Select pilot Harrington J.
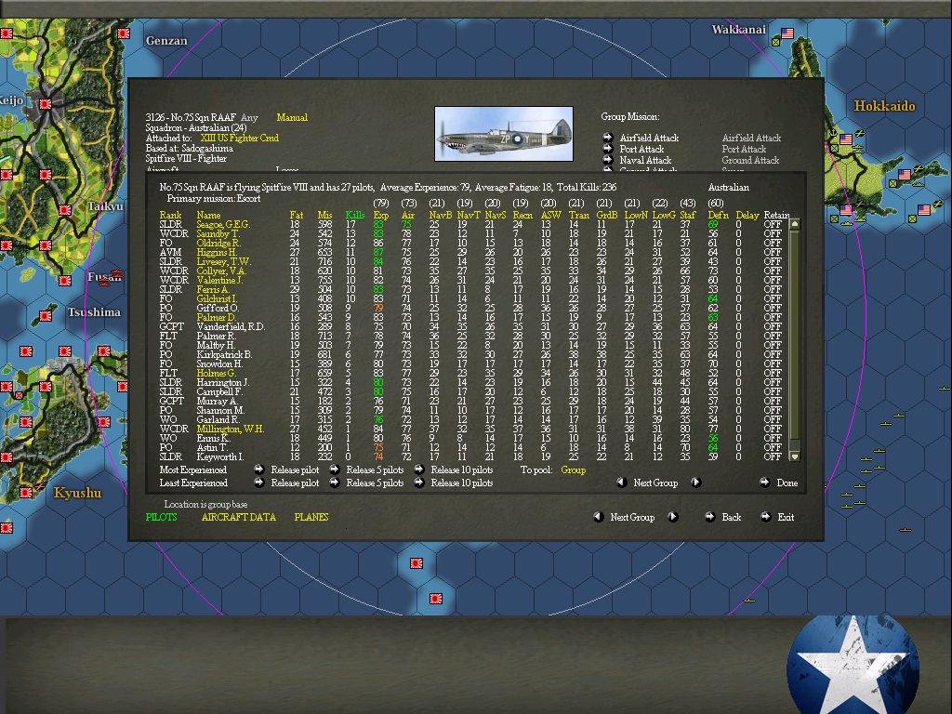 (x=223, y=382)
